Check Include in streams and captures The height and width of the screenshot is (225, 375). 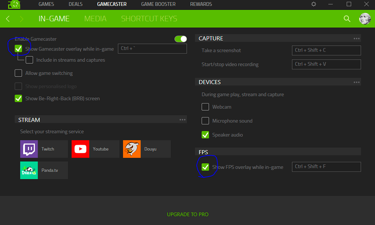coord(29,60)
